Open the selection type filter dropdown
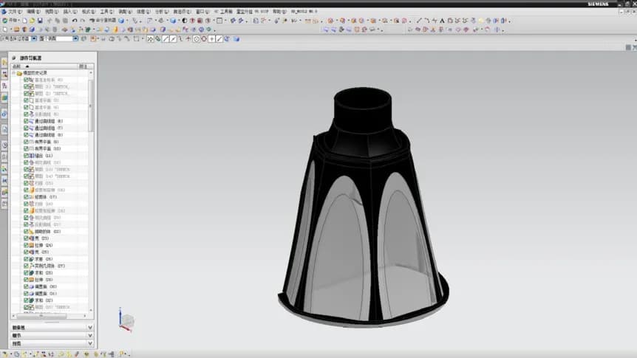This screenshot has width=637, height=358. [x=34, y=38]
